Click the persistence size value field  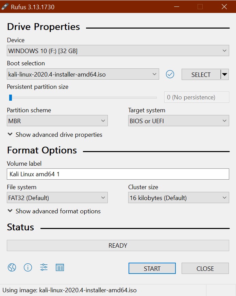click(x=197, y=97)
